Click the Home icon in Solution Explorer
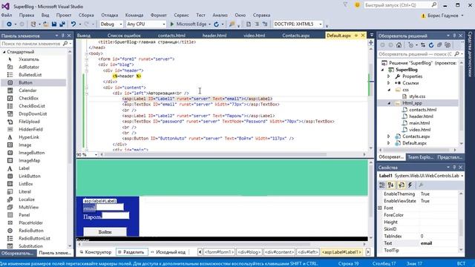The image size is (475, 267). click(x=399, y=45)
